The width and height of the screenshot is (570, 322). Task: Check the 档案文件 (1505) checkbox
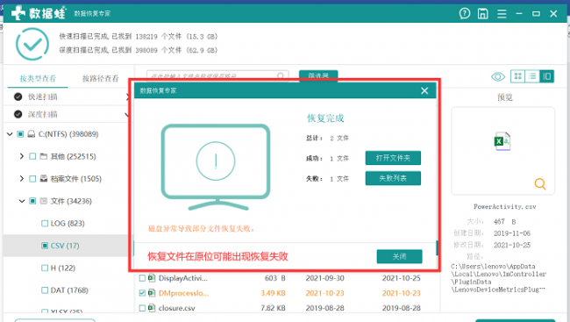(x=32, y=179)
